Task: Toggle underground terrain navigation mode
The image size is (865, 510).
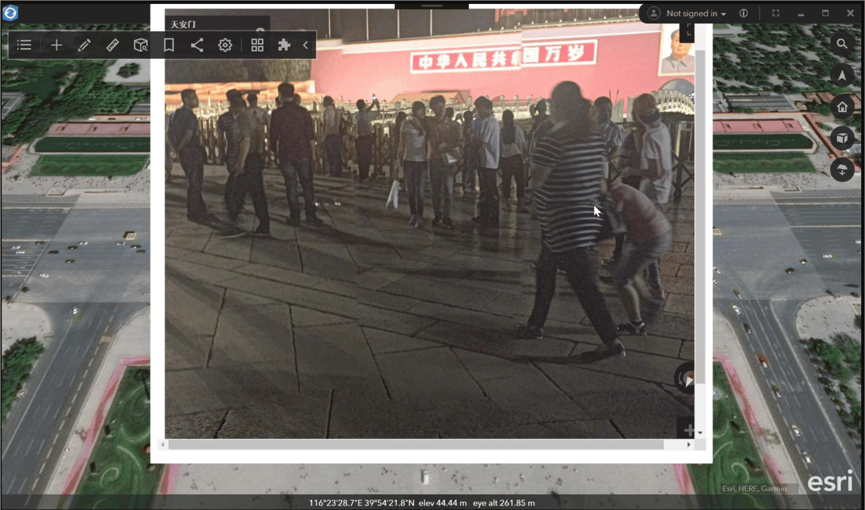Action: coord(842,170)
